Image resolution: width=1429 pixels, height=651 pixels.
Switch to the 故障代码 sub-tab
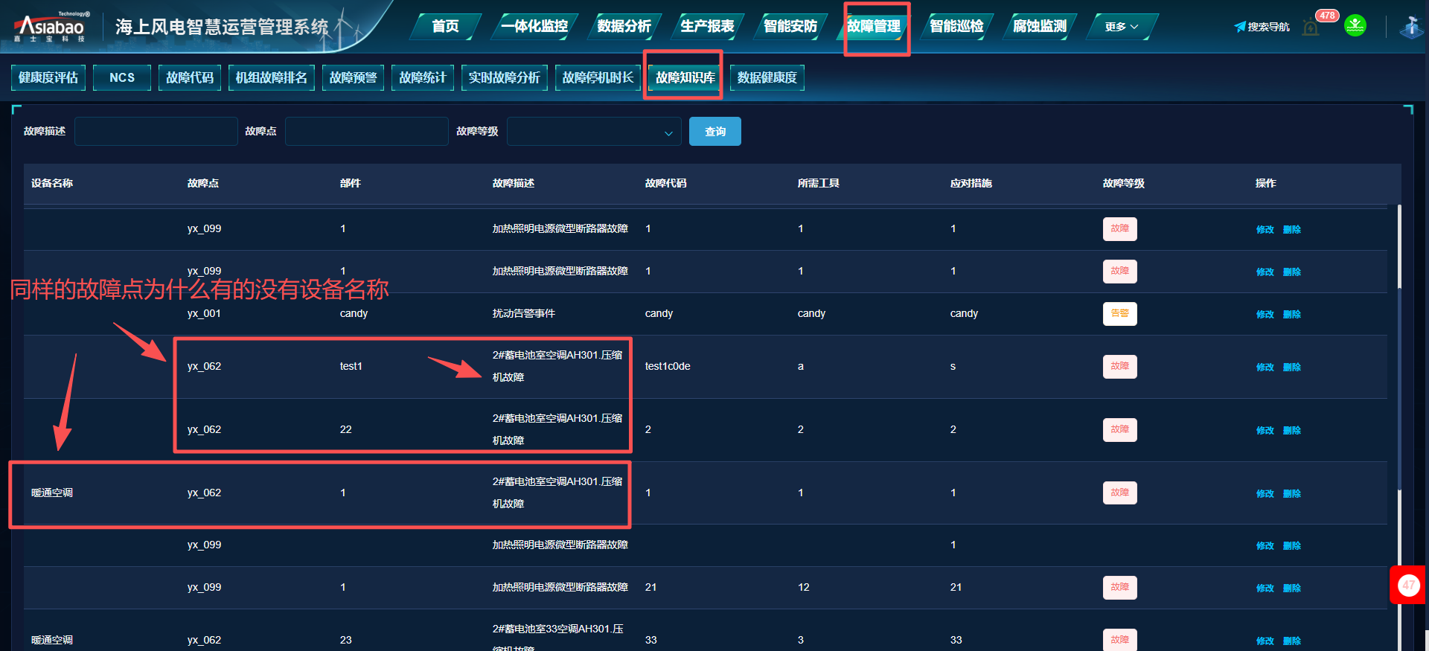190,77
